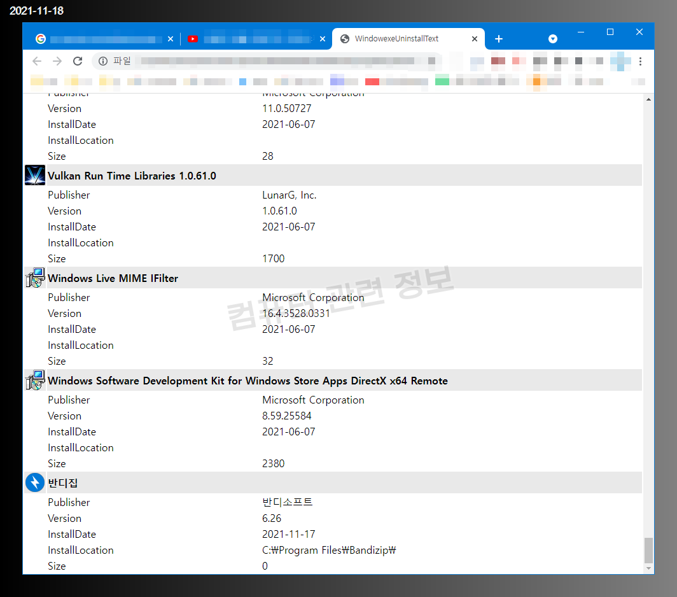677x597 pixels.
Task: Maximize the browser window
Action: click(610, 32)
